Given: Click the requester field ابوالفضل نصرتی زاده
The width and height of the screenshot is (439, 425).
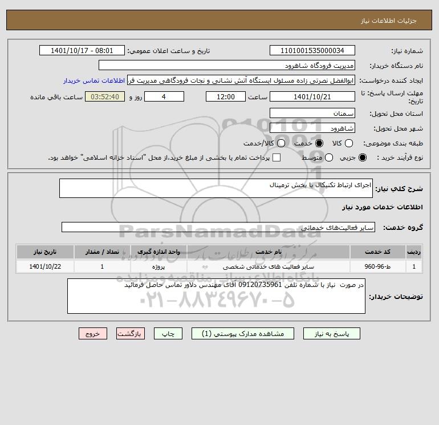Looking at the screenshot, I should [x=241, y=80].
